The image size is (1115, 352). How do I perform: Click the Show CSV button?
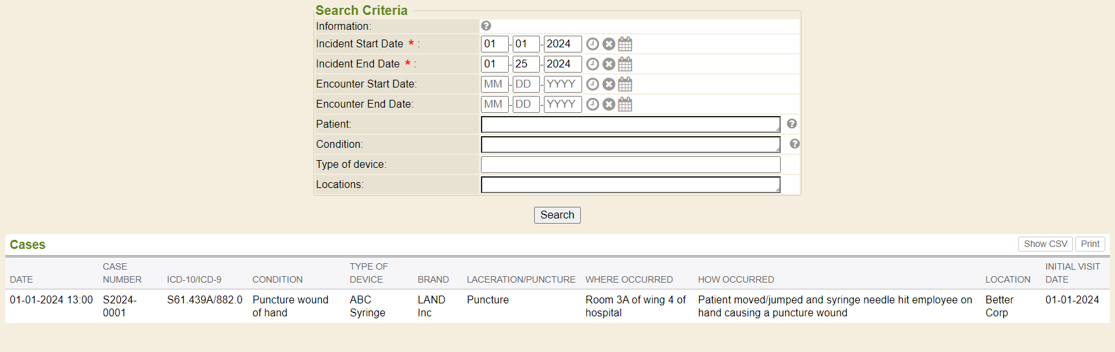point(1045,244)
